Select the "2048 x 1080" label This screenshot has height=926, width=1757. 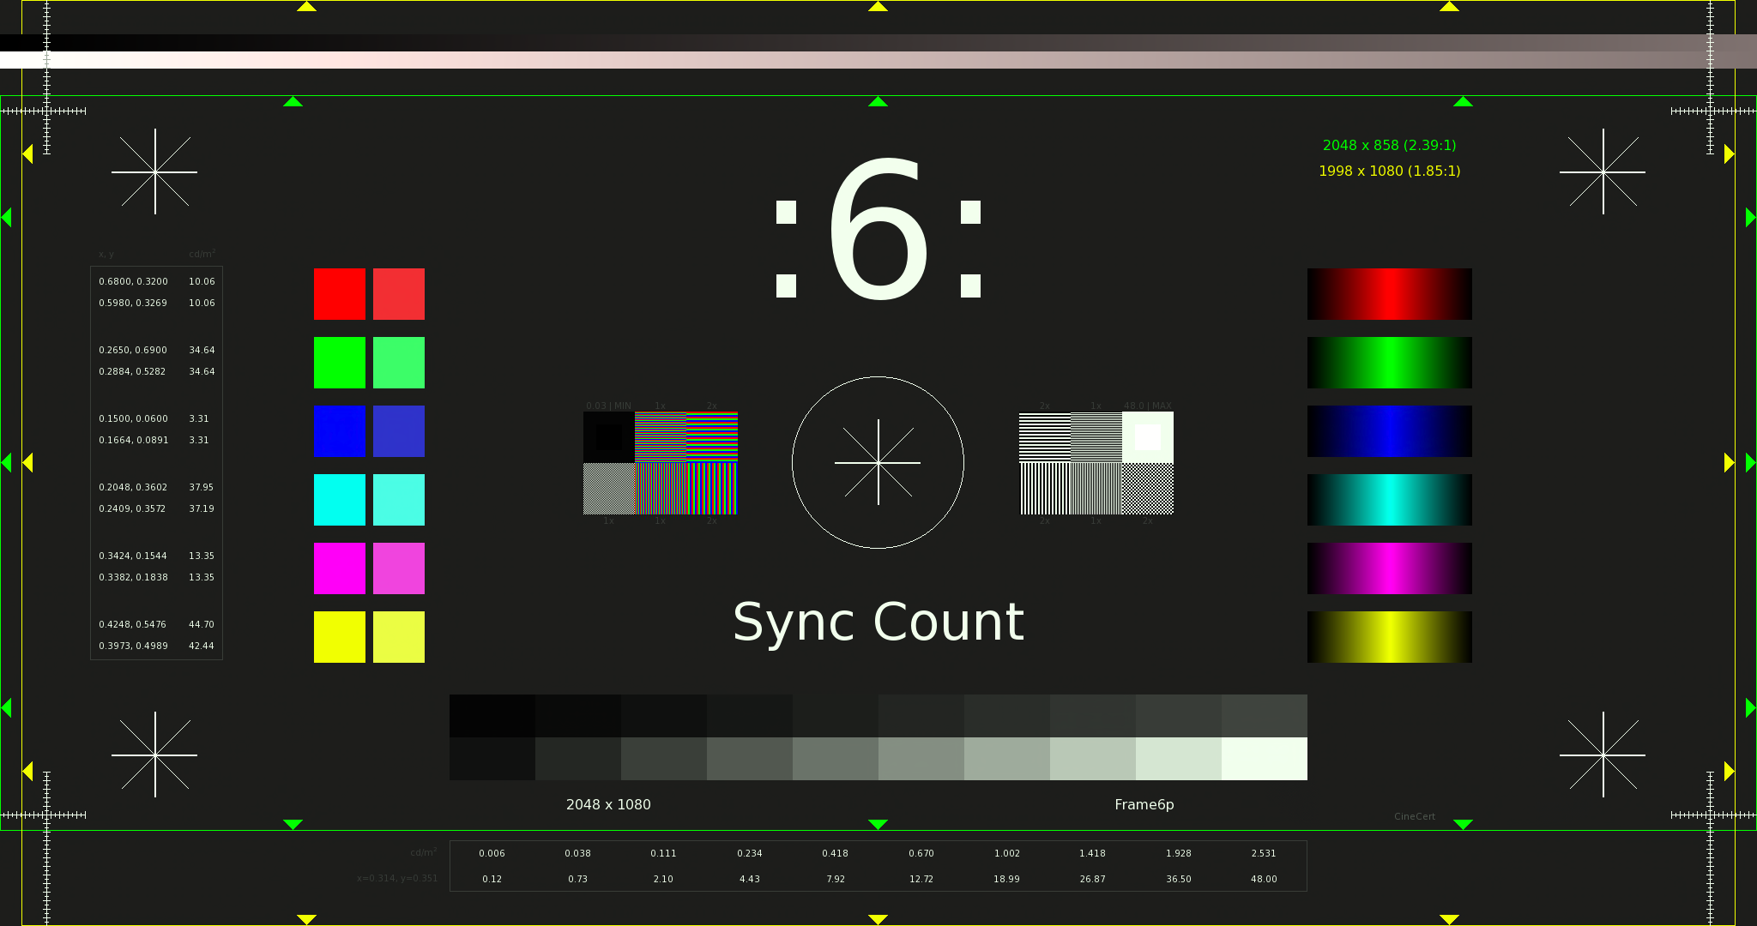click(608, 804)
